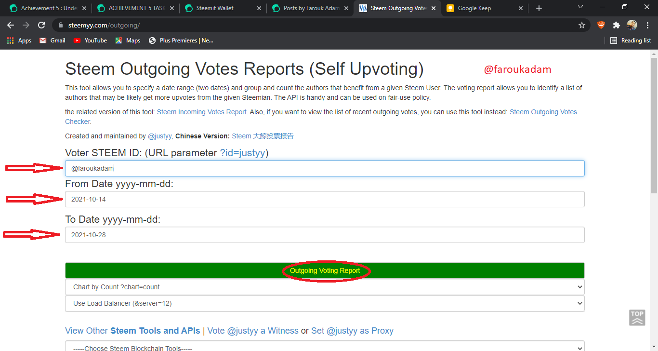This screenshot has height=351, width=658.
Task: Open the Apps bookmark shortcut
Action: point(19,40)
